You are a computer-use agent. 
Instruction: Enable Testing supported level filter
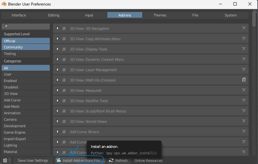tap(26, 54)
